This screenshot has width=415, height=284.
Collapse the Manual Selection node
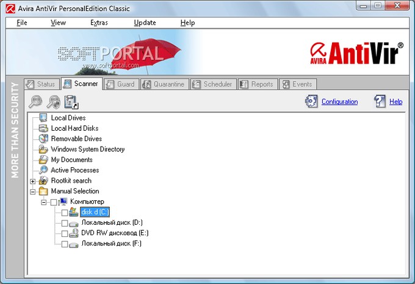point(32,192)
